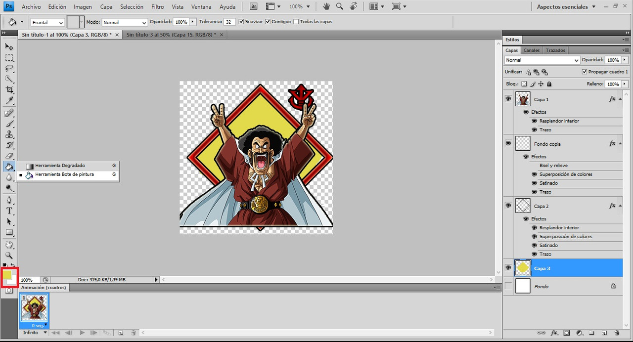The height and width of the screenshot is (342, 633).
Task: Click the Tolerancia value field
Action: click(229, 22)
